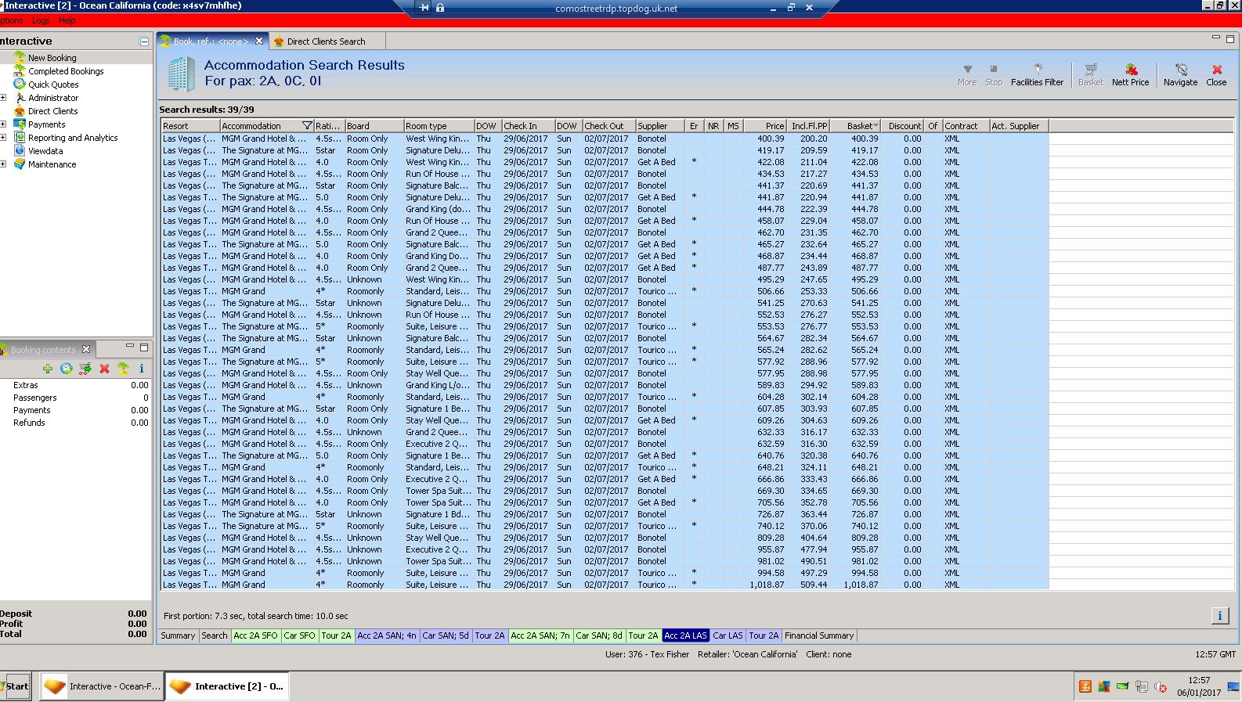Switch to the Direct Clients Search tab
The height and width of the screenshot is (702, 1242).
tap(325, 41)
